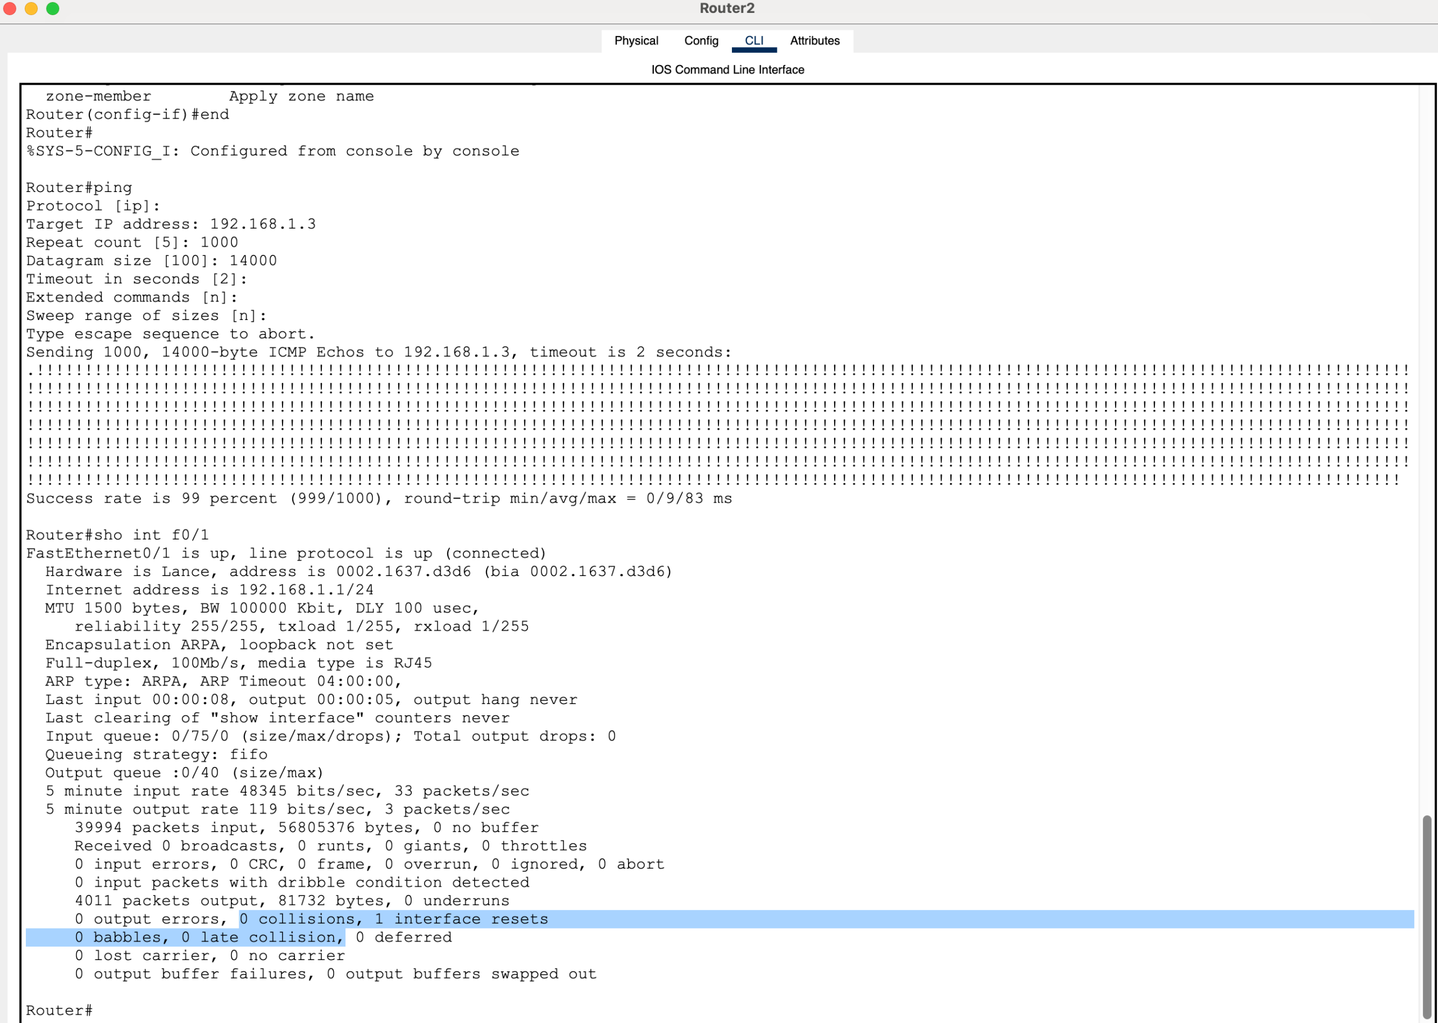Click 'Internet address is 192.168.1.1/24' text
Screen dimensions: 1438x1023
coord(209,590)
